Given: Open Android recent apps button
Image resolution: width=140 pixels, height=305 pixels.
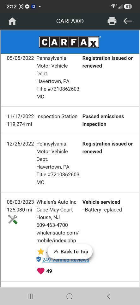Looking at the screenshot, I should click(30, 296).
